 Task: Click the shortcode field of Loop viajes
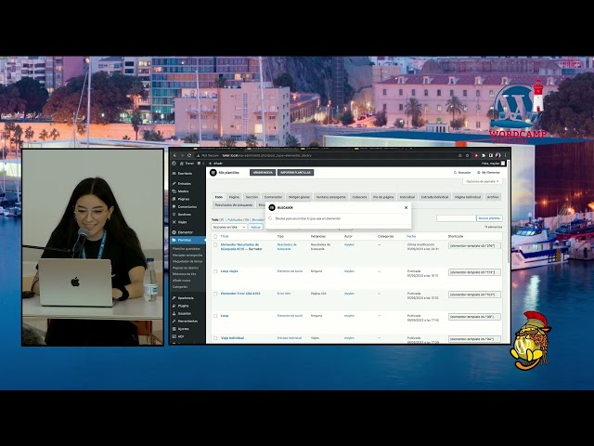pos(474,272)
